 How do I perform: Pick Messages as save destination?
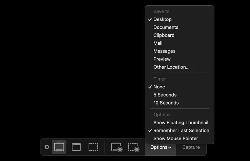(164, 51)
